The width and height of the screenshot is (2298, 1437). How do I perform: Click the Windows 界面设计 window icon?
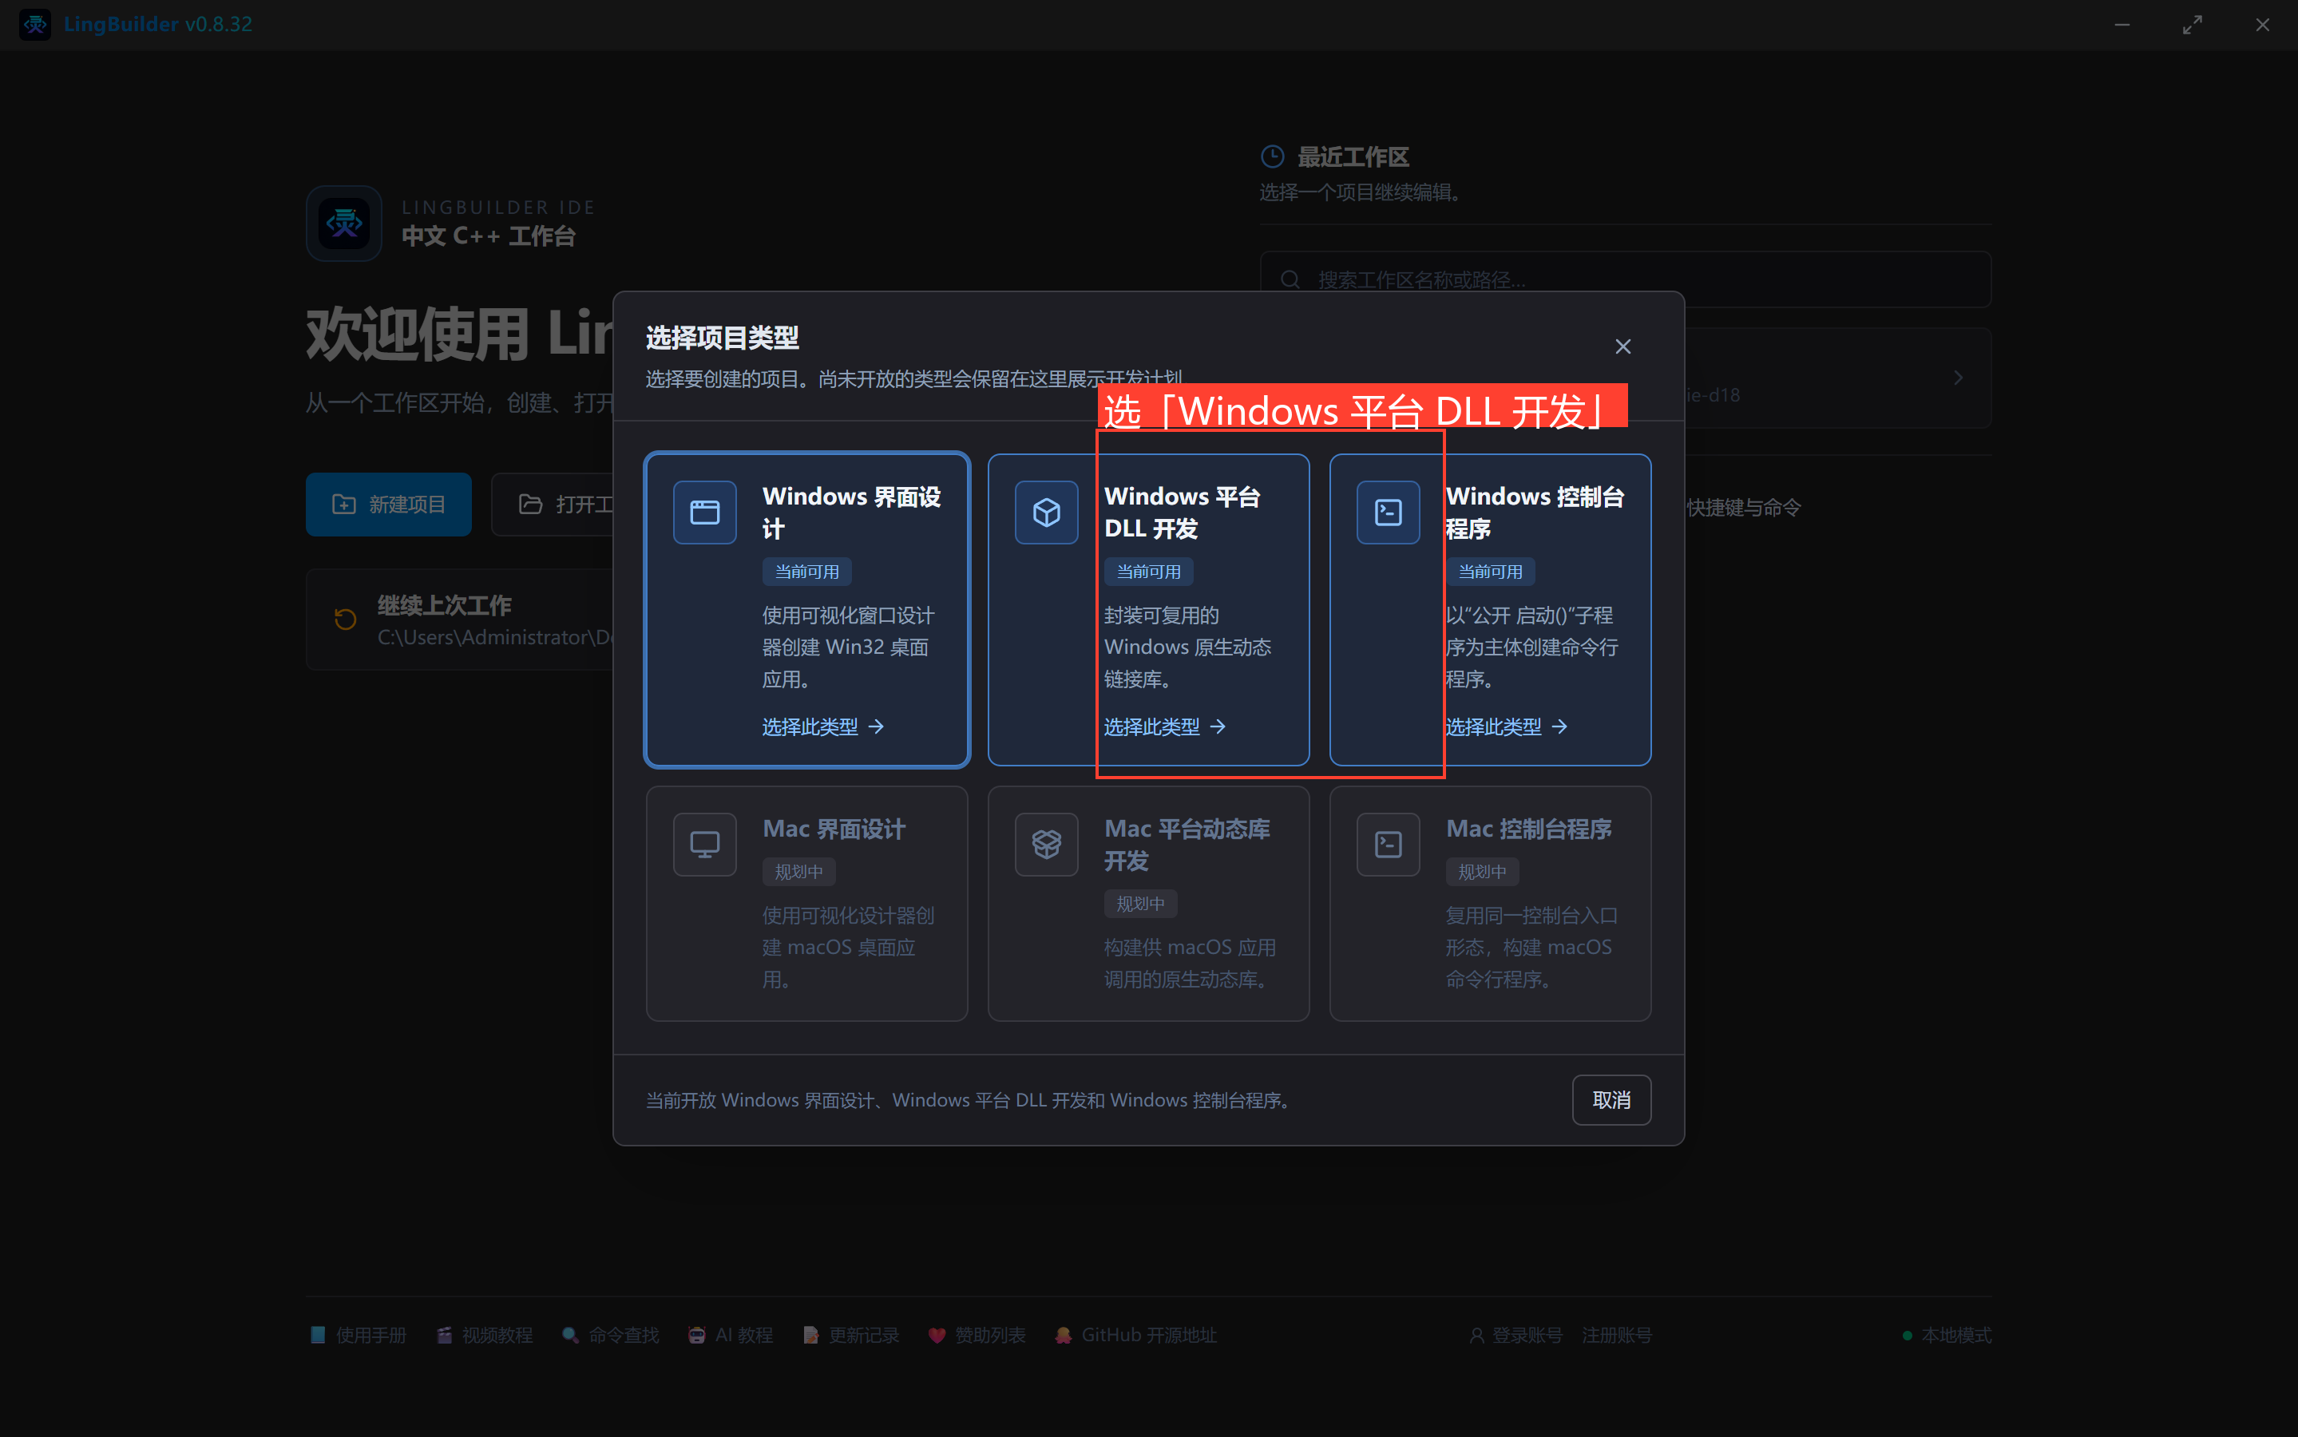click(704, 513)
